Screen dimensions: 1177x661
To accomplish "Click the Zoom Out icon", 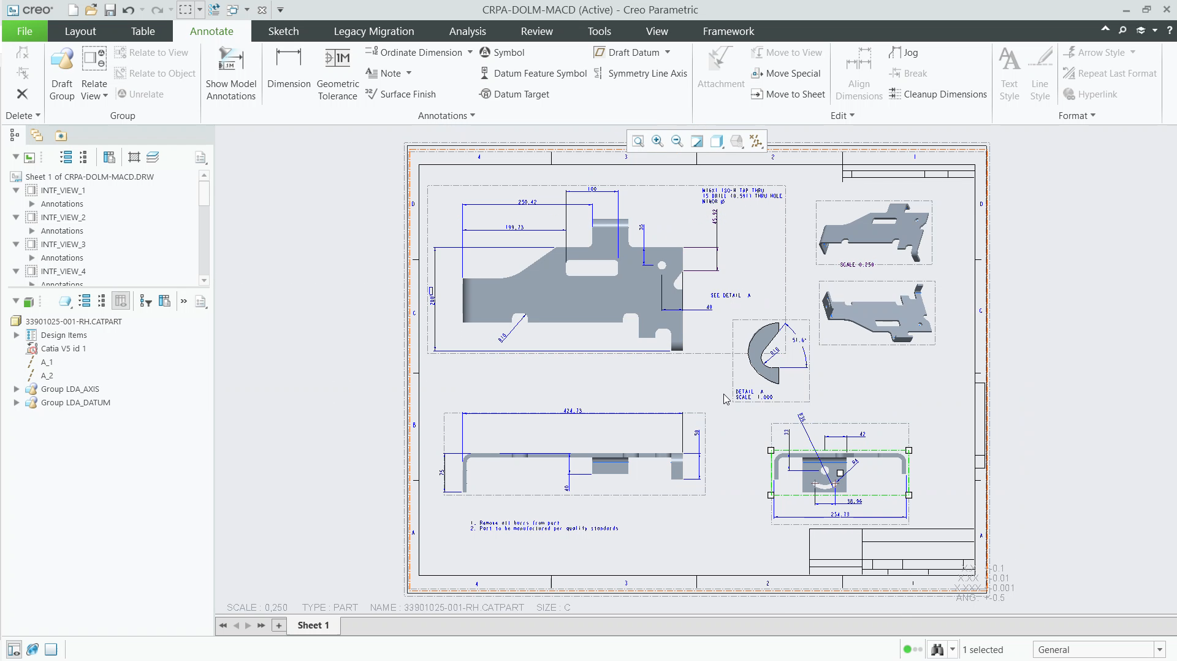I will tap(677, 141).
